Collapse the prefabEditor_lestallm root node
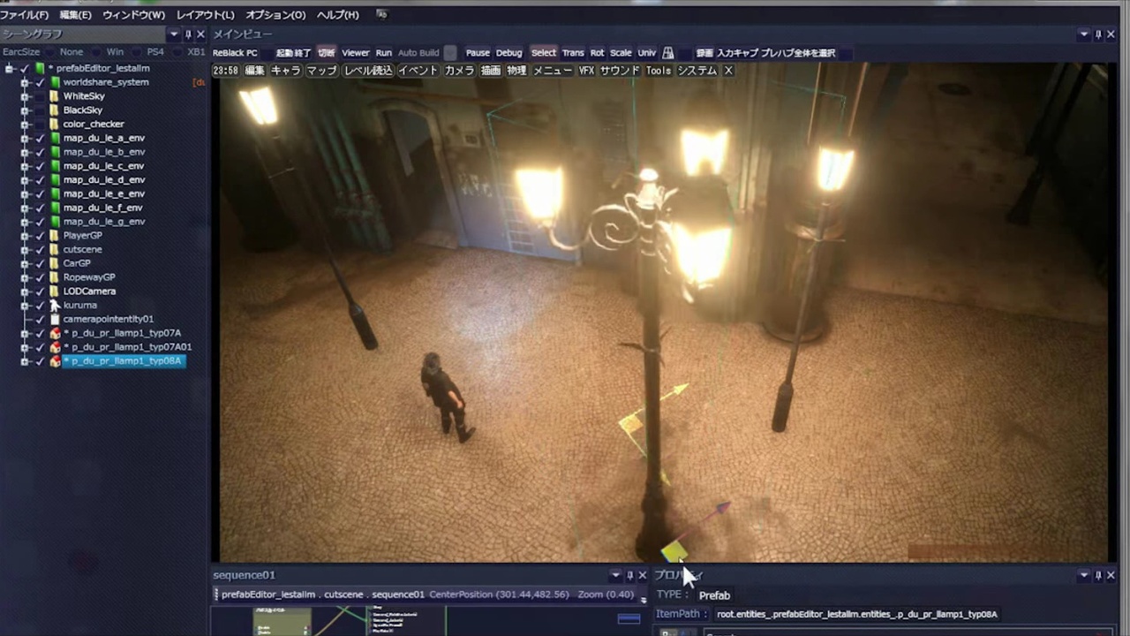 point(10,68)
